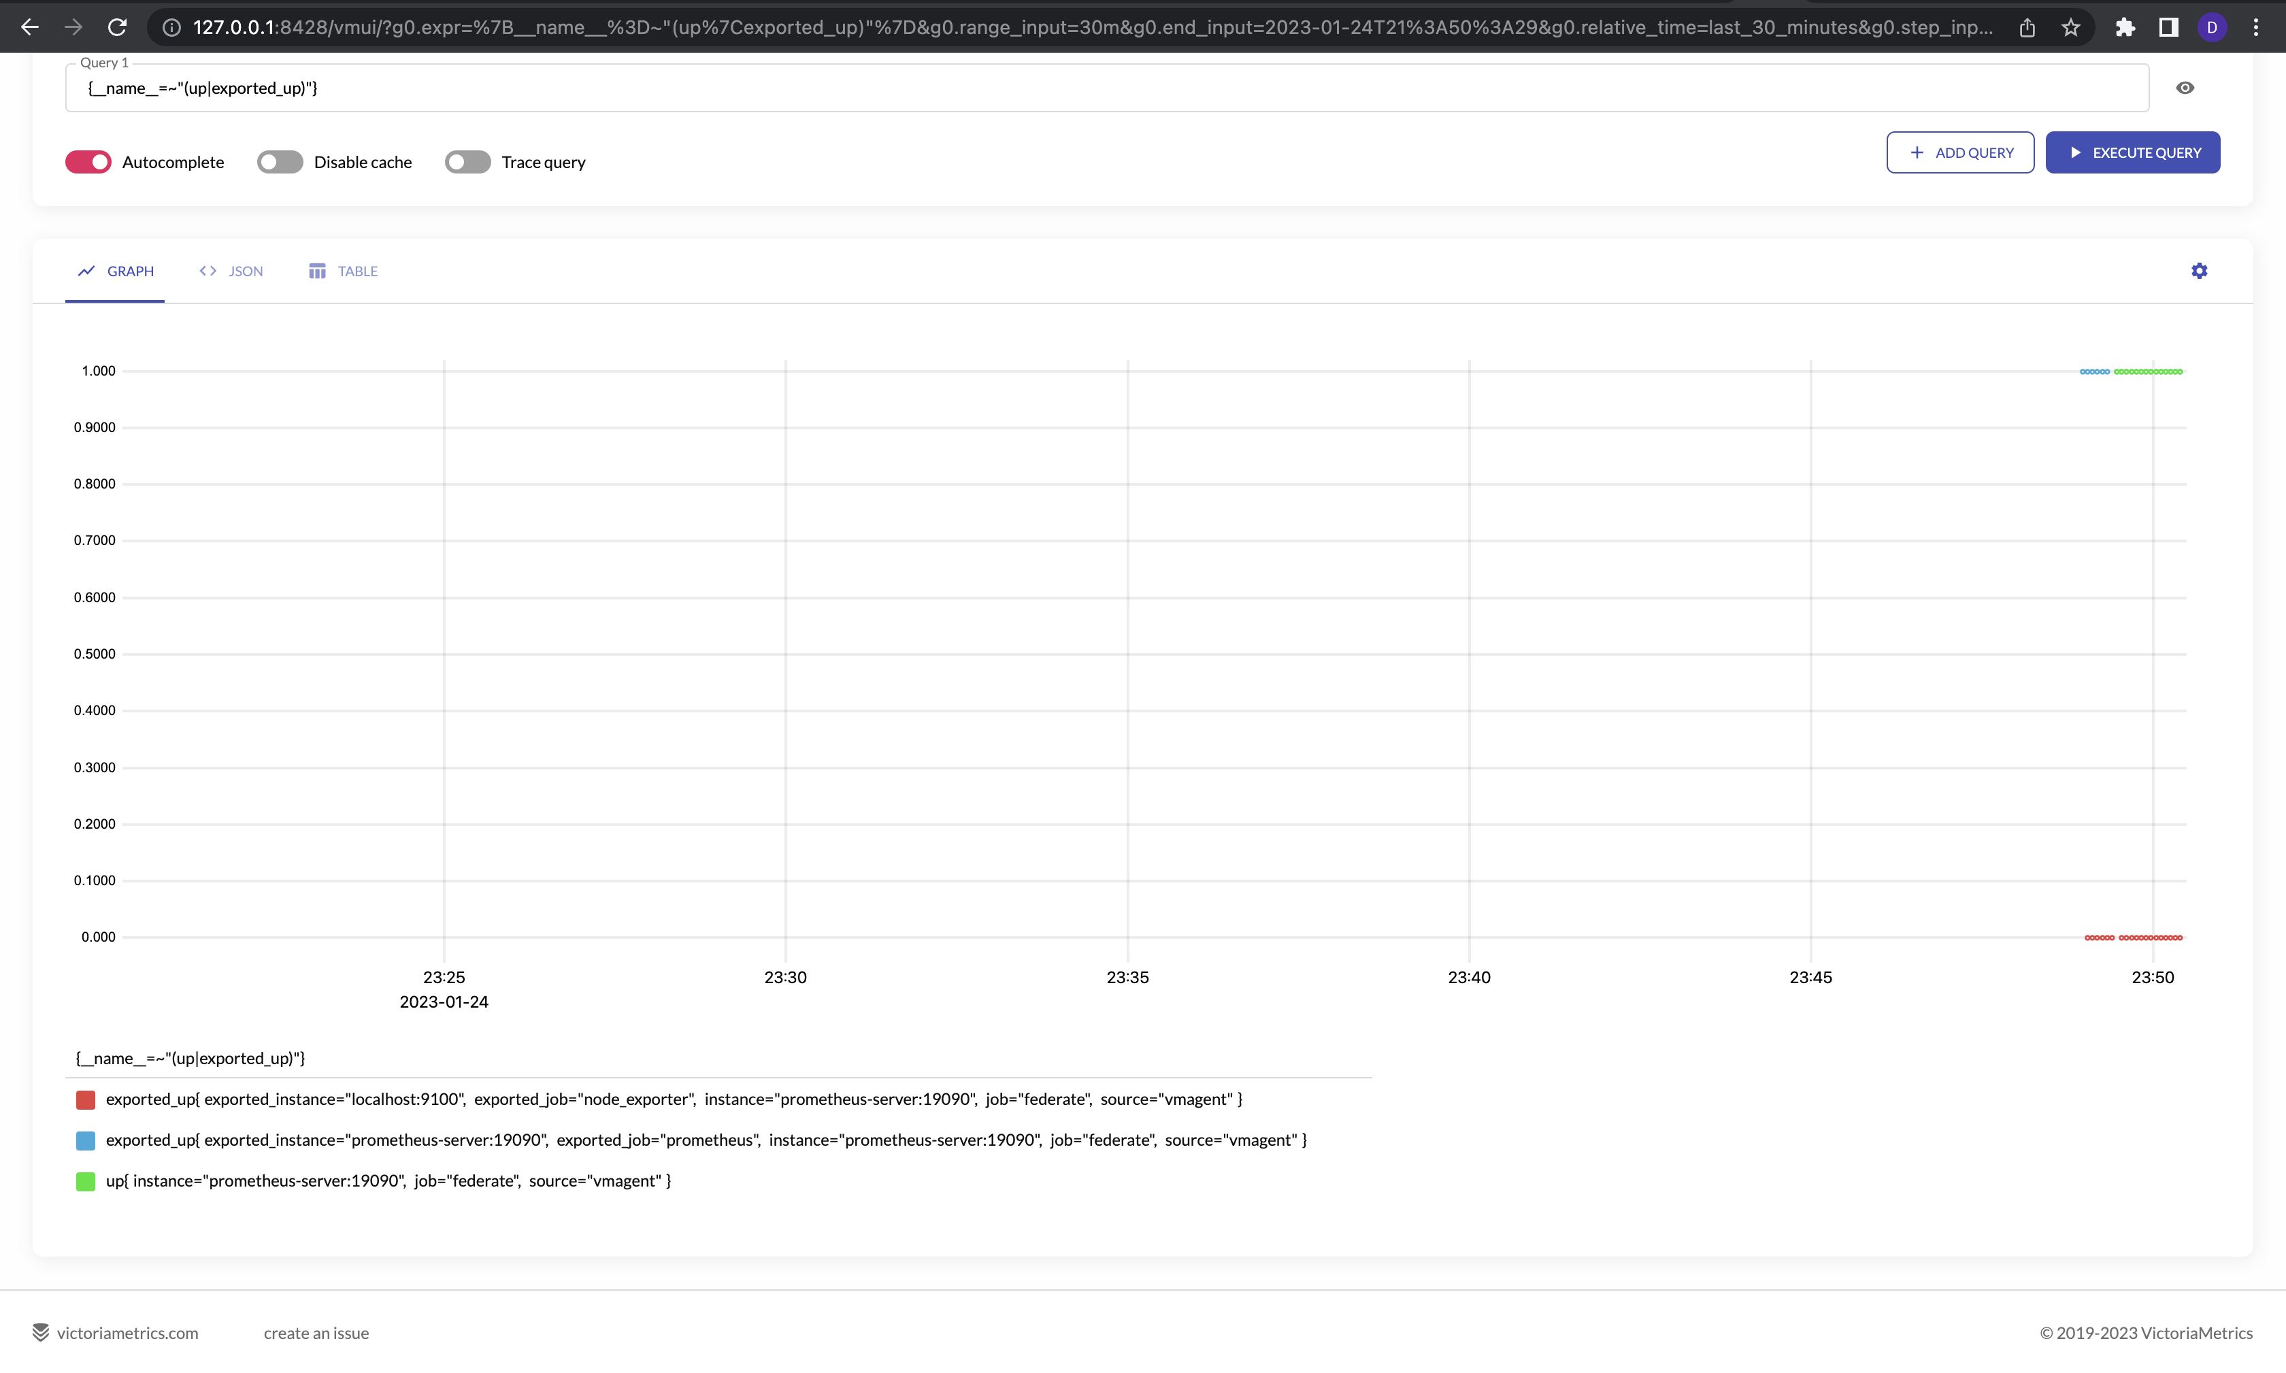The width and height of the screenshot is (2286, 1373).
Task: Click the ADD QUERY button
Action: coord(1959,152)
